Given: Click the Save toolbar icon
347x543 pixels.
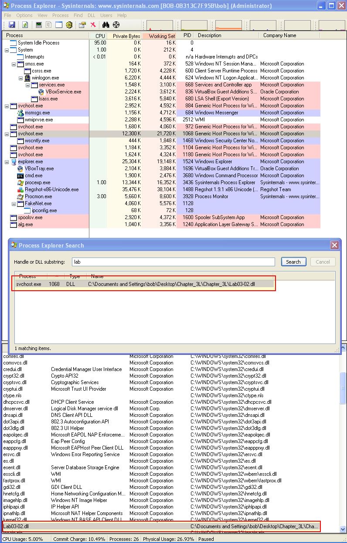Looking at the screenshot, I should coord(12,25).
